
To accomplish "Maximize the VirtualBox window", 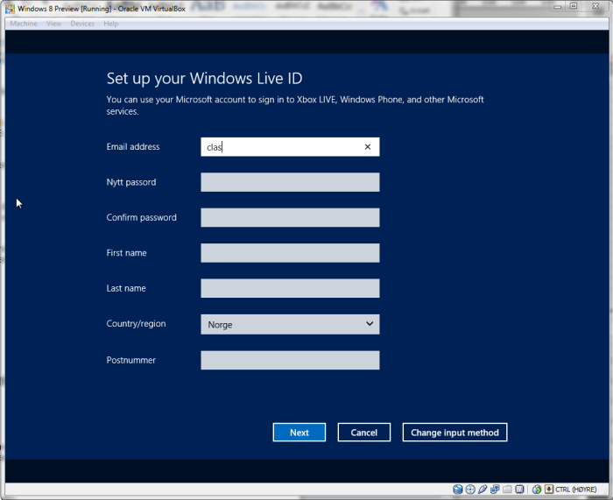I will pyautogui.click(x=574, y=6).
